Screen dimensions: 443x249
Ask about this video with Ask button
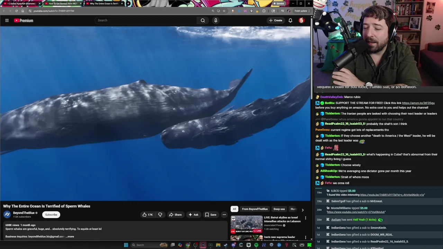pyautogui.click(x=193, y=215)
